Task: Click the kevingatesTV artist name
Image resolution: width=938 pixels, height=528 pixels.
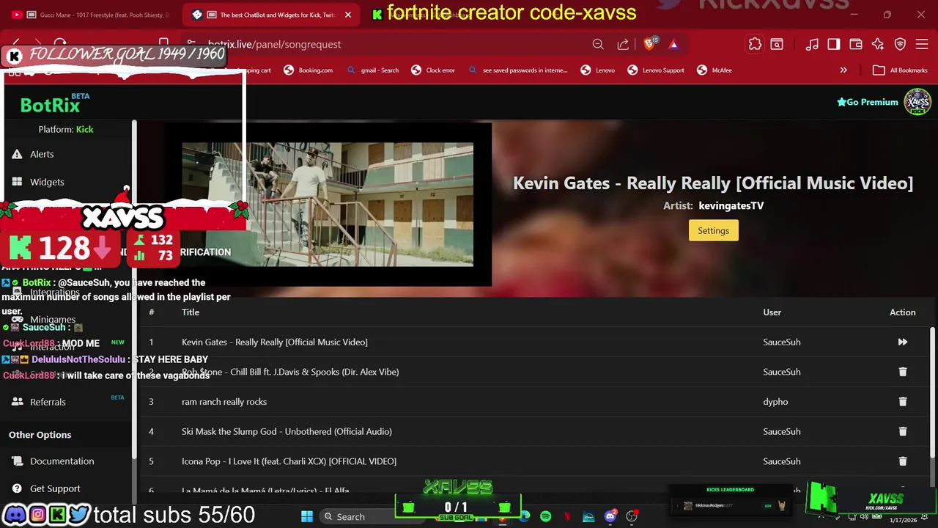Action: (x=731, y=206)
